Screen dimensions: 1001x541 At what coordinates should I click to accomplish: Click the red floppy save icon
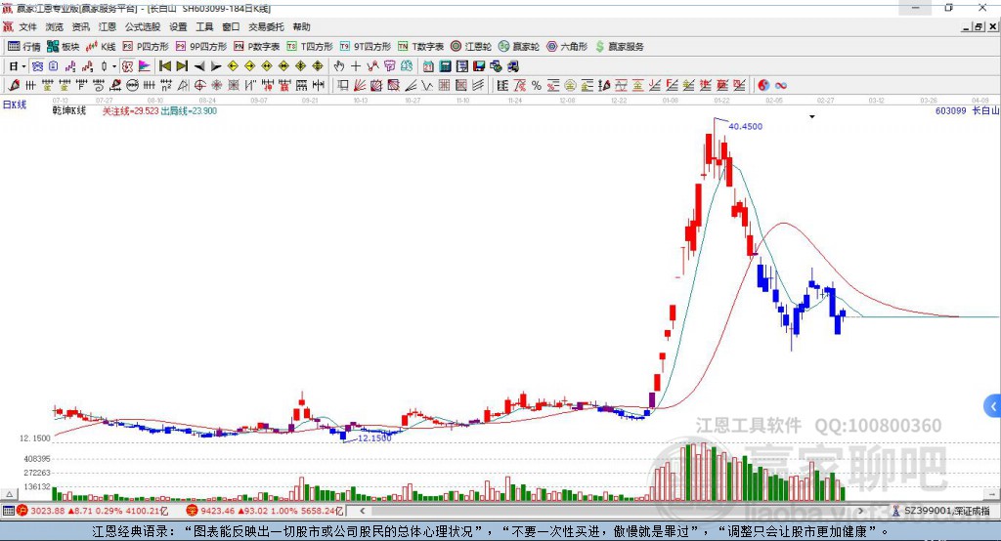(479, 66)
